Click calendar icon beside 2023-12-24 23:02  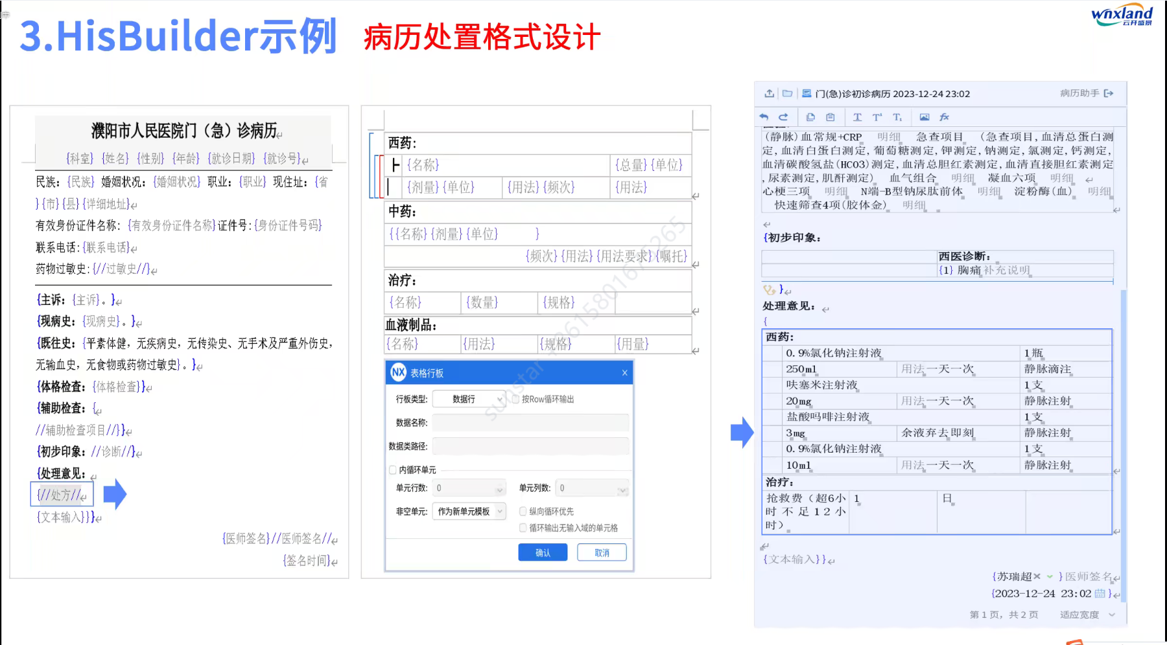coord(1100,593)
